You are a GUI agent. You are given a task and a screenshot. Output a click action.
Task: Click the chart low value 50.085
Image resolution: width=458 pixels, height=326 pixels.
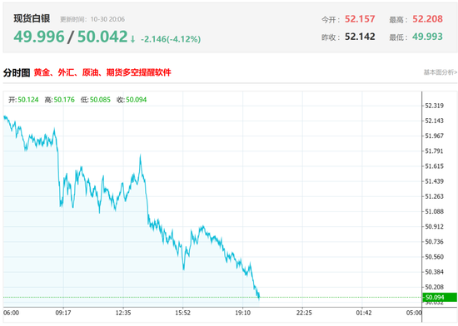[x=100, y=100]
